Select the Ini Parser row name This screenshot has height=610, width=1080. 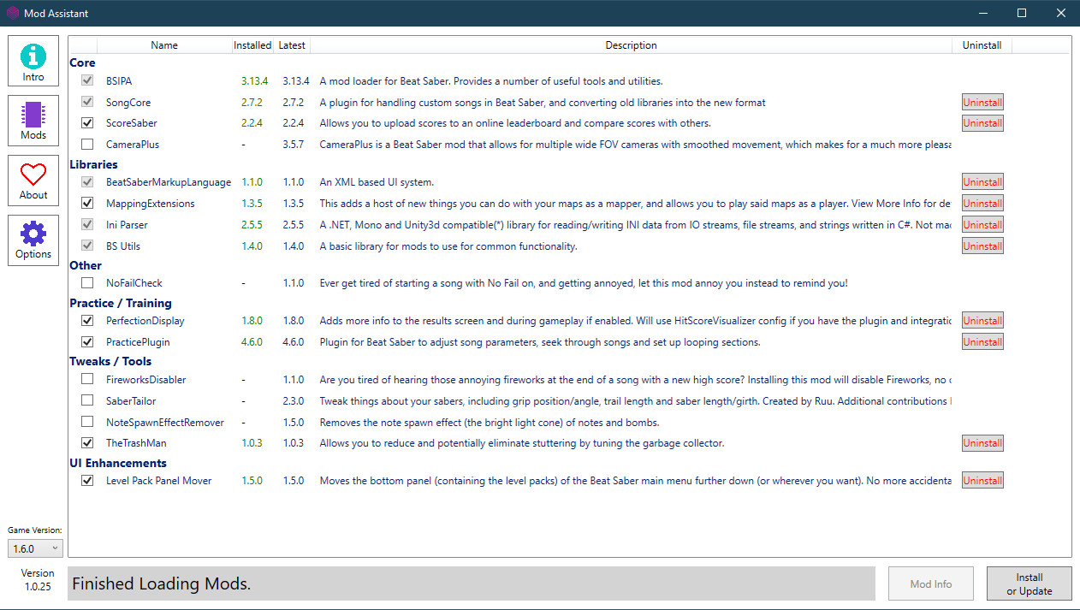tap(127, 225)
